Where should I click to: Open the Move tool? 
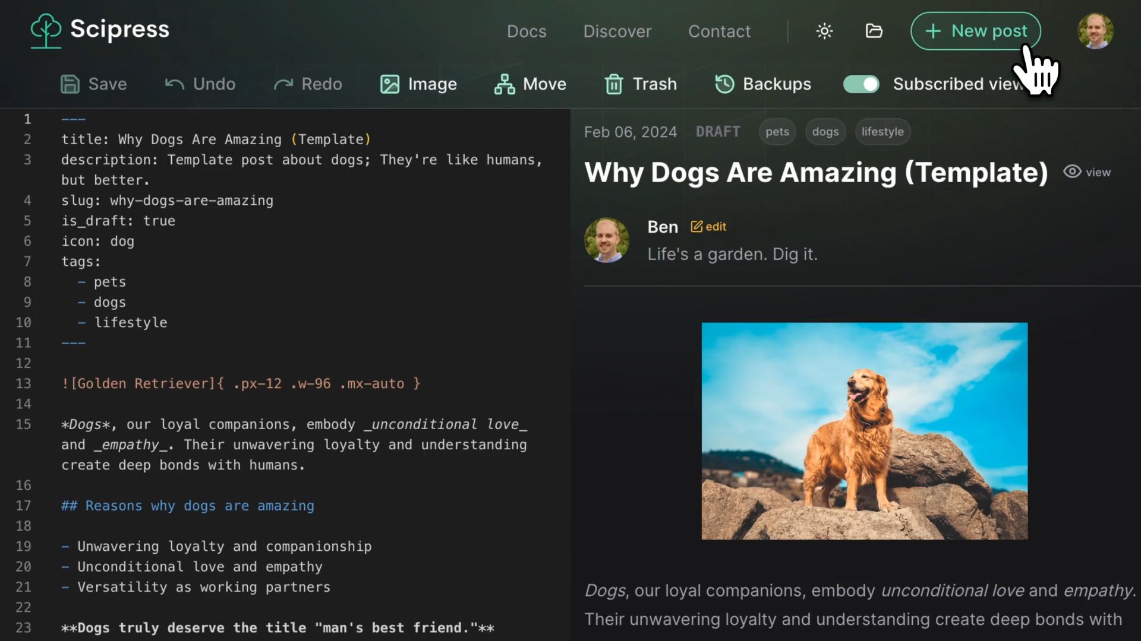529,84
